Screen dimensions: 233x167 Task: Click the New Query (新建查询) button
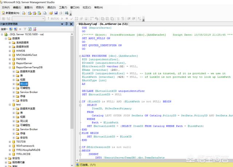[x=11, y=13]
